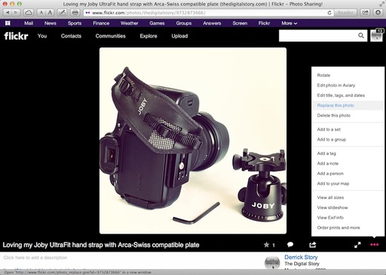Select View slideshow

tap(332, 207)
